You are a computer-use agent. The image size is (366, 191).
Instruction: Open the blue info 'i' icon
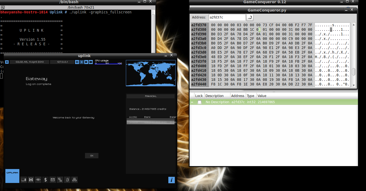(x=172, y=180)
